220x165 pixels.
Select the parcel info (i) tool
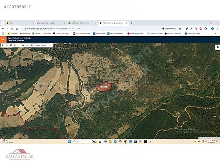coord(19,45)
